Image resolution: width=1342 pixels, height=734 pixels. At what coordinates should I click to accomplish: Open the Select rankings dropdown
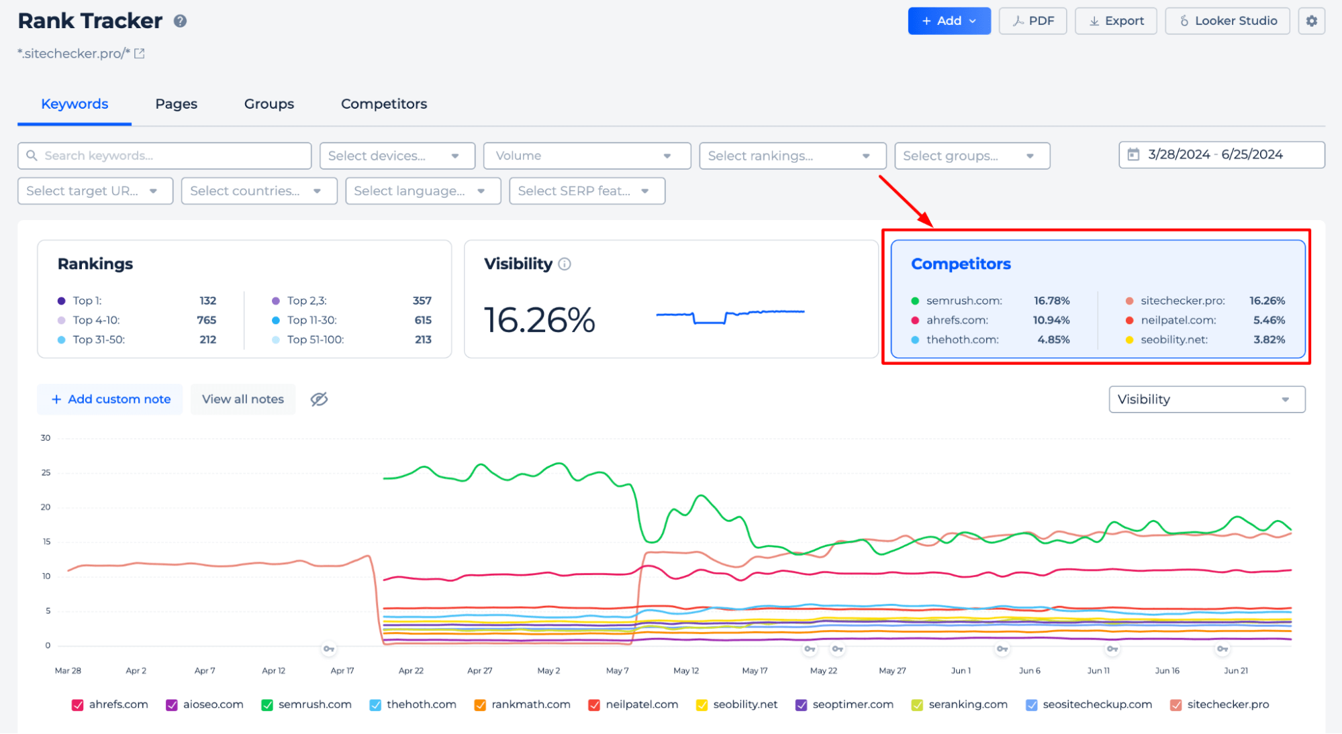(x=792, y=156)
